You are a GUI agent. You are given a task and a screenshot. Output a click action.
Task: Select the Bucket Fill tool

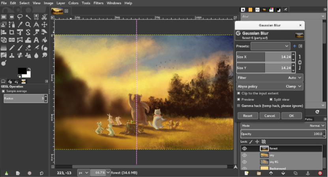44,40
